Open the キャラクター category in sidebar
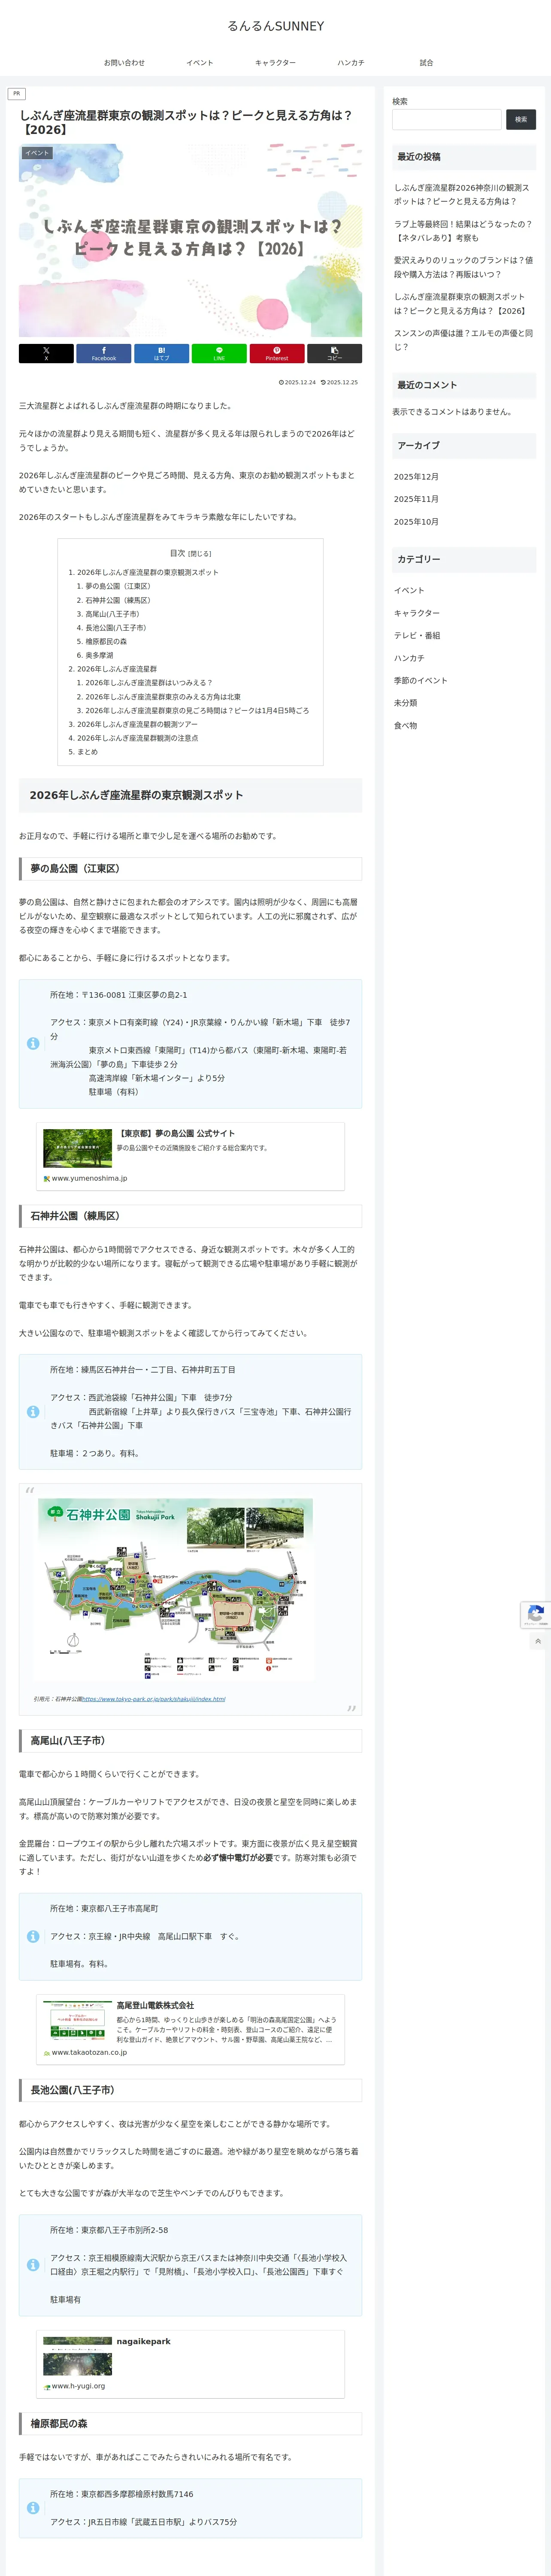Viewport: 551px width, 2576px height. (416, 613)
